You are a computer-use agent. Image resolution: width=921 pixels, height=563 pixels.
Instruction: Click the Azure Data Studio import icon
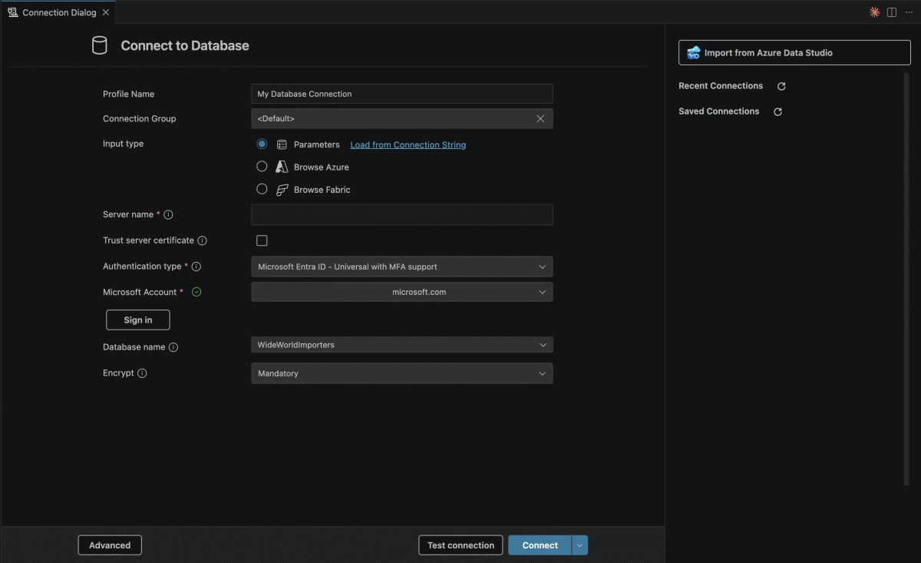(694, 53)
